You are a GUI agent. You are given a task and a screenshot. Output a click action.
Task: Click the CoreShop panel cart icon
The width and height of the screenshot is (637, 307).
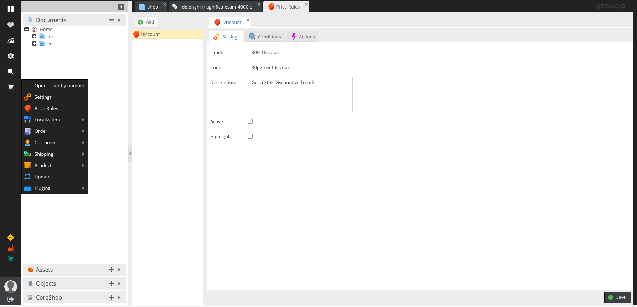[x=30, y=297]
